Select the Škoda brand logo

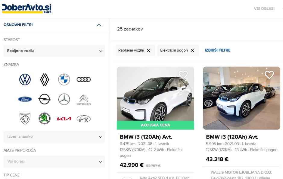pyautogui.click(x=44, y=119)
